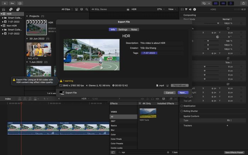Screen dimensions: 248x155
Task: Collapse the 1 Jun 2022 group
Action: click(x=27, y=62)
